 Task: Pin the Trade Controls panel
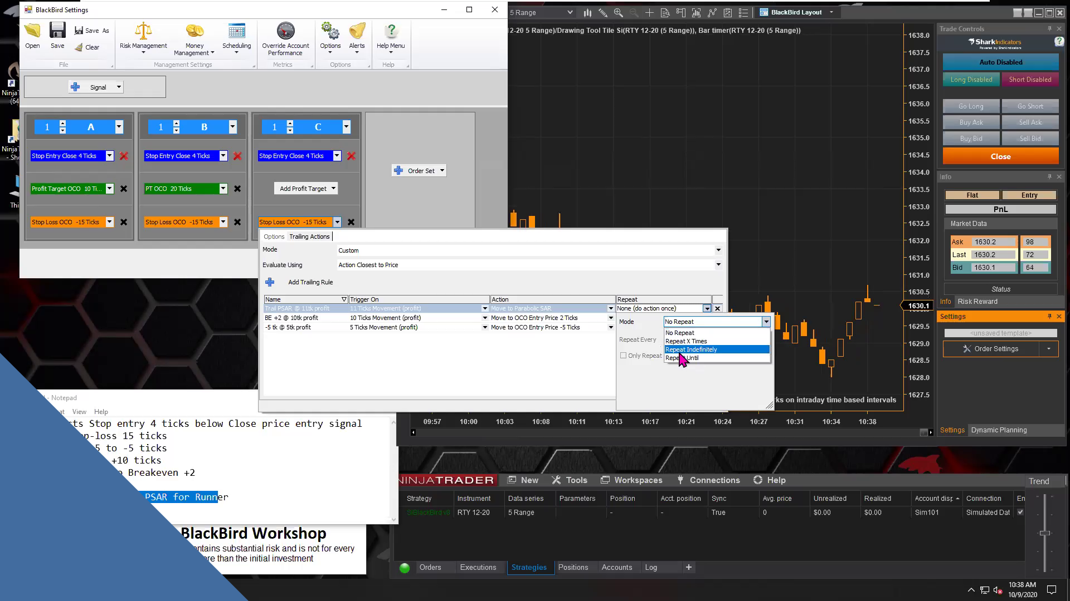pos(1049,29)
